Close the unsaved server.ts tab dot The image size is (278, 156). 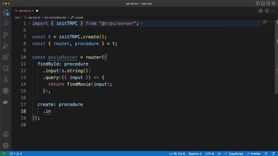(37, 11)
